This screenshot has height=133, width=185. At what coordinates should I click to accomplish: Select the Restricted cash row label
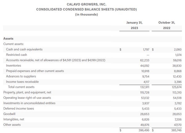coord(17,55)
